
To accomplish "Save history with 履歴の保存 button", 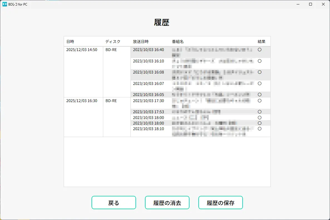I will 220,203.
